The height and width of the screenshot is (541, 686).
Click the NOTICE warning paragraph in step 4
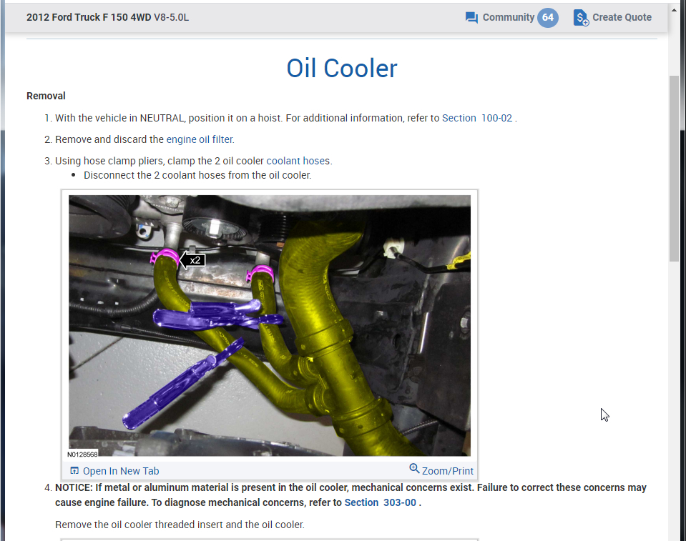coord(351,495)
